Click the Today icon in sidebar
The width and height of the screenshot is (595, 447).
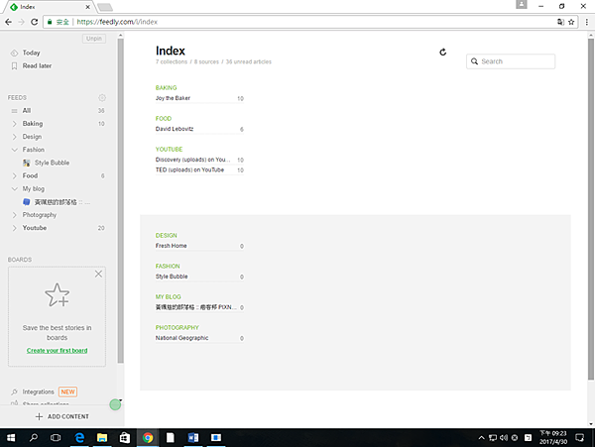[x=15, y=53]
